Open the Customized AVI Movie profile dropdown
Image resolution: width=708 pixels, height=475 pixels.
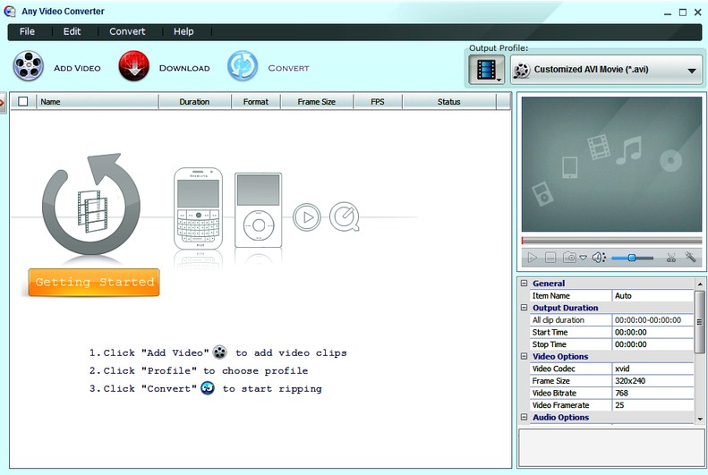(x=606, y=70)
